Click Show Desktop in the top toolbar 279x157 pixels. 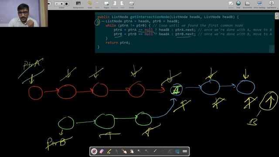[259, 5]
